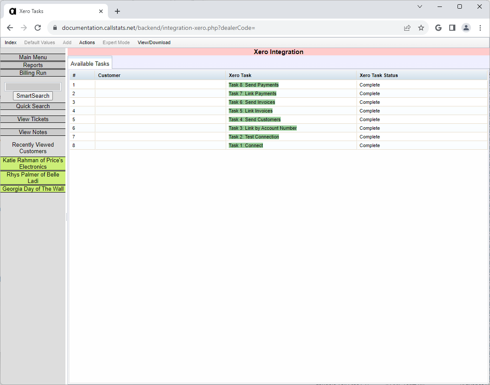This screenshot has width=490, height=385.
Task: Go back using the back arrow icon
Action: (10, 27)
